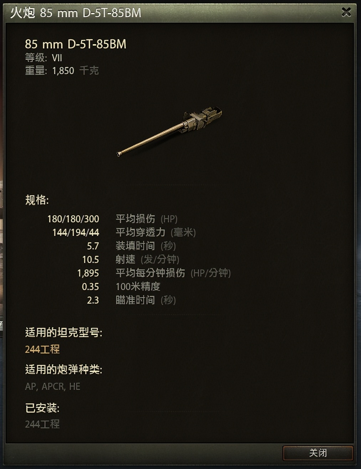Click the 85 mm D-5T-85BM heading
361x469 pixels.
pyautogui.click(x=76, y=44)
